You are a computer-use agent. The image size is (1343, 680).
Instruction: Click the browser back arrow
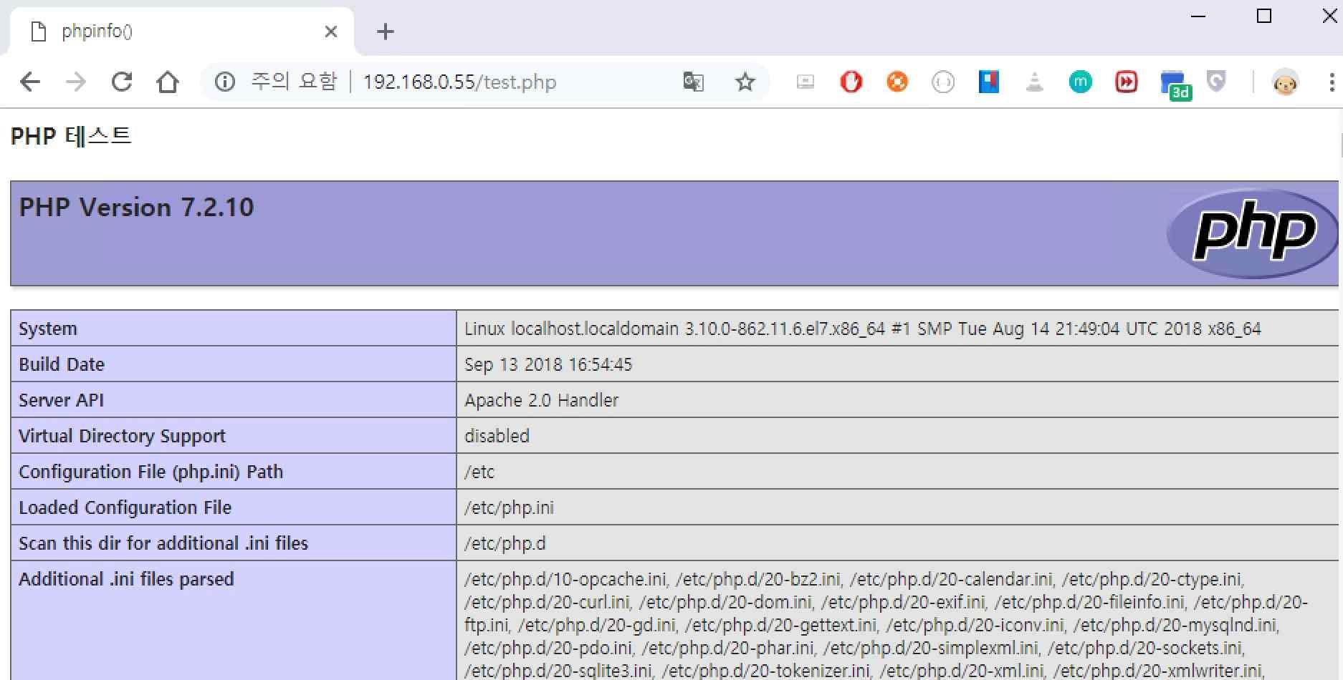(x=30, y=82)
